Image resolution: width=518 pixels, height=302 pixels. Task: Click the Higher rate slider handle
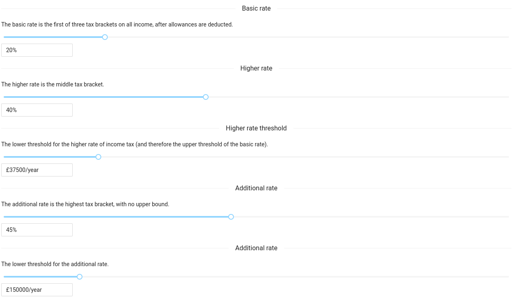[206, 97]
